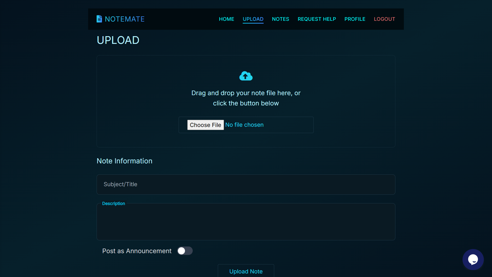The height and width of the screenshot is (277, 492).
Task: Click the drag and drop zone text
Action: click(x=246, y=98)
